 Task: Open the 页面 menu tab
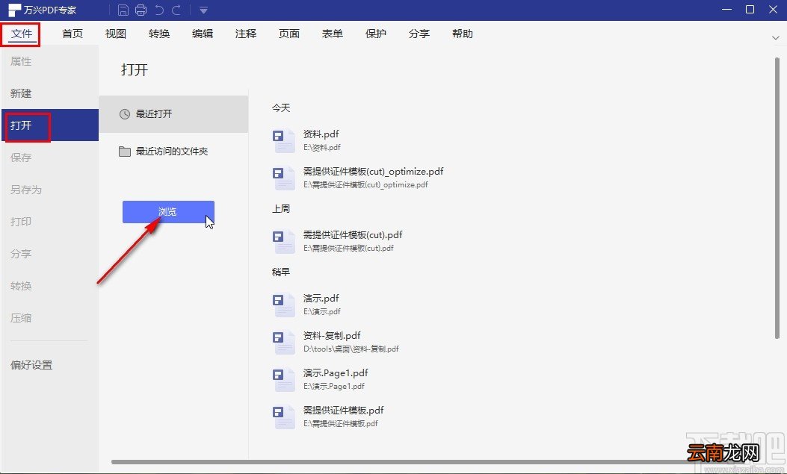click(289, 34)
